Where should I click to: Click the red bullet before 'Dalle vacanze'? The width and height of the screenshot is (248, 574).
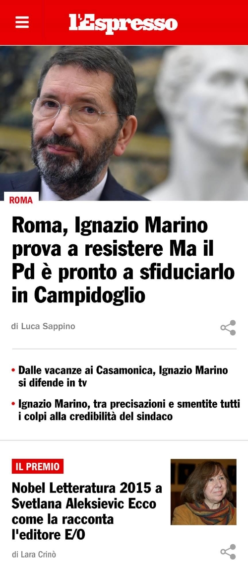click(x=13, y=370)
